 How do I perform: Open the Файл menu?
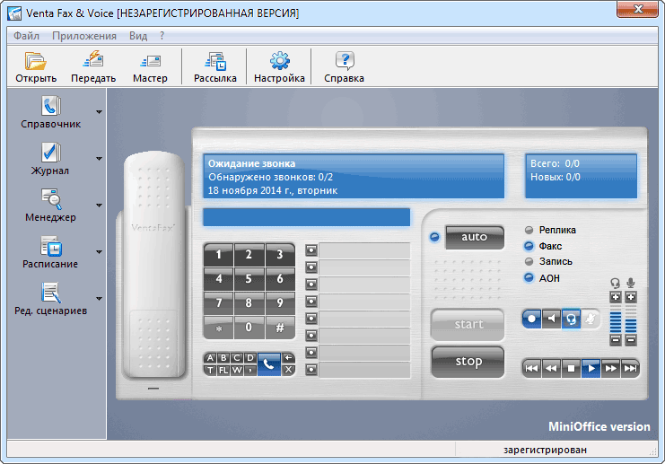coord(26,36)
